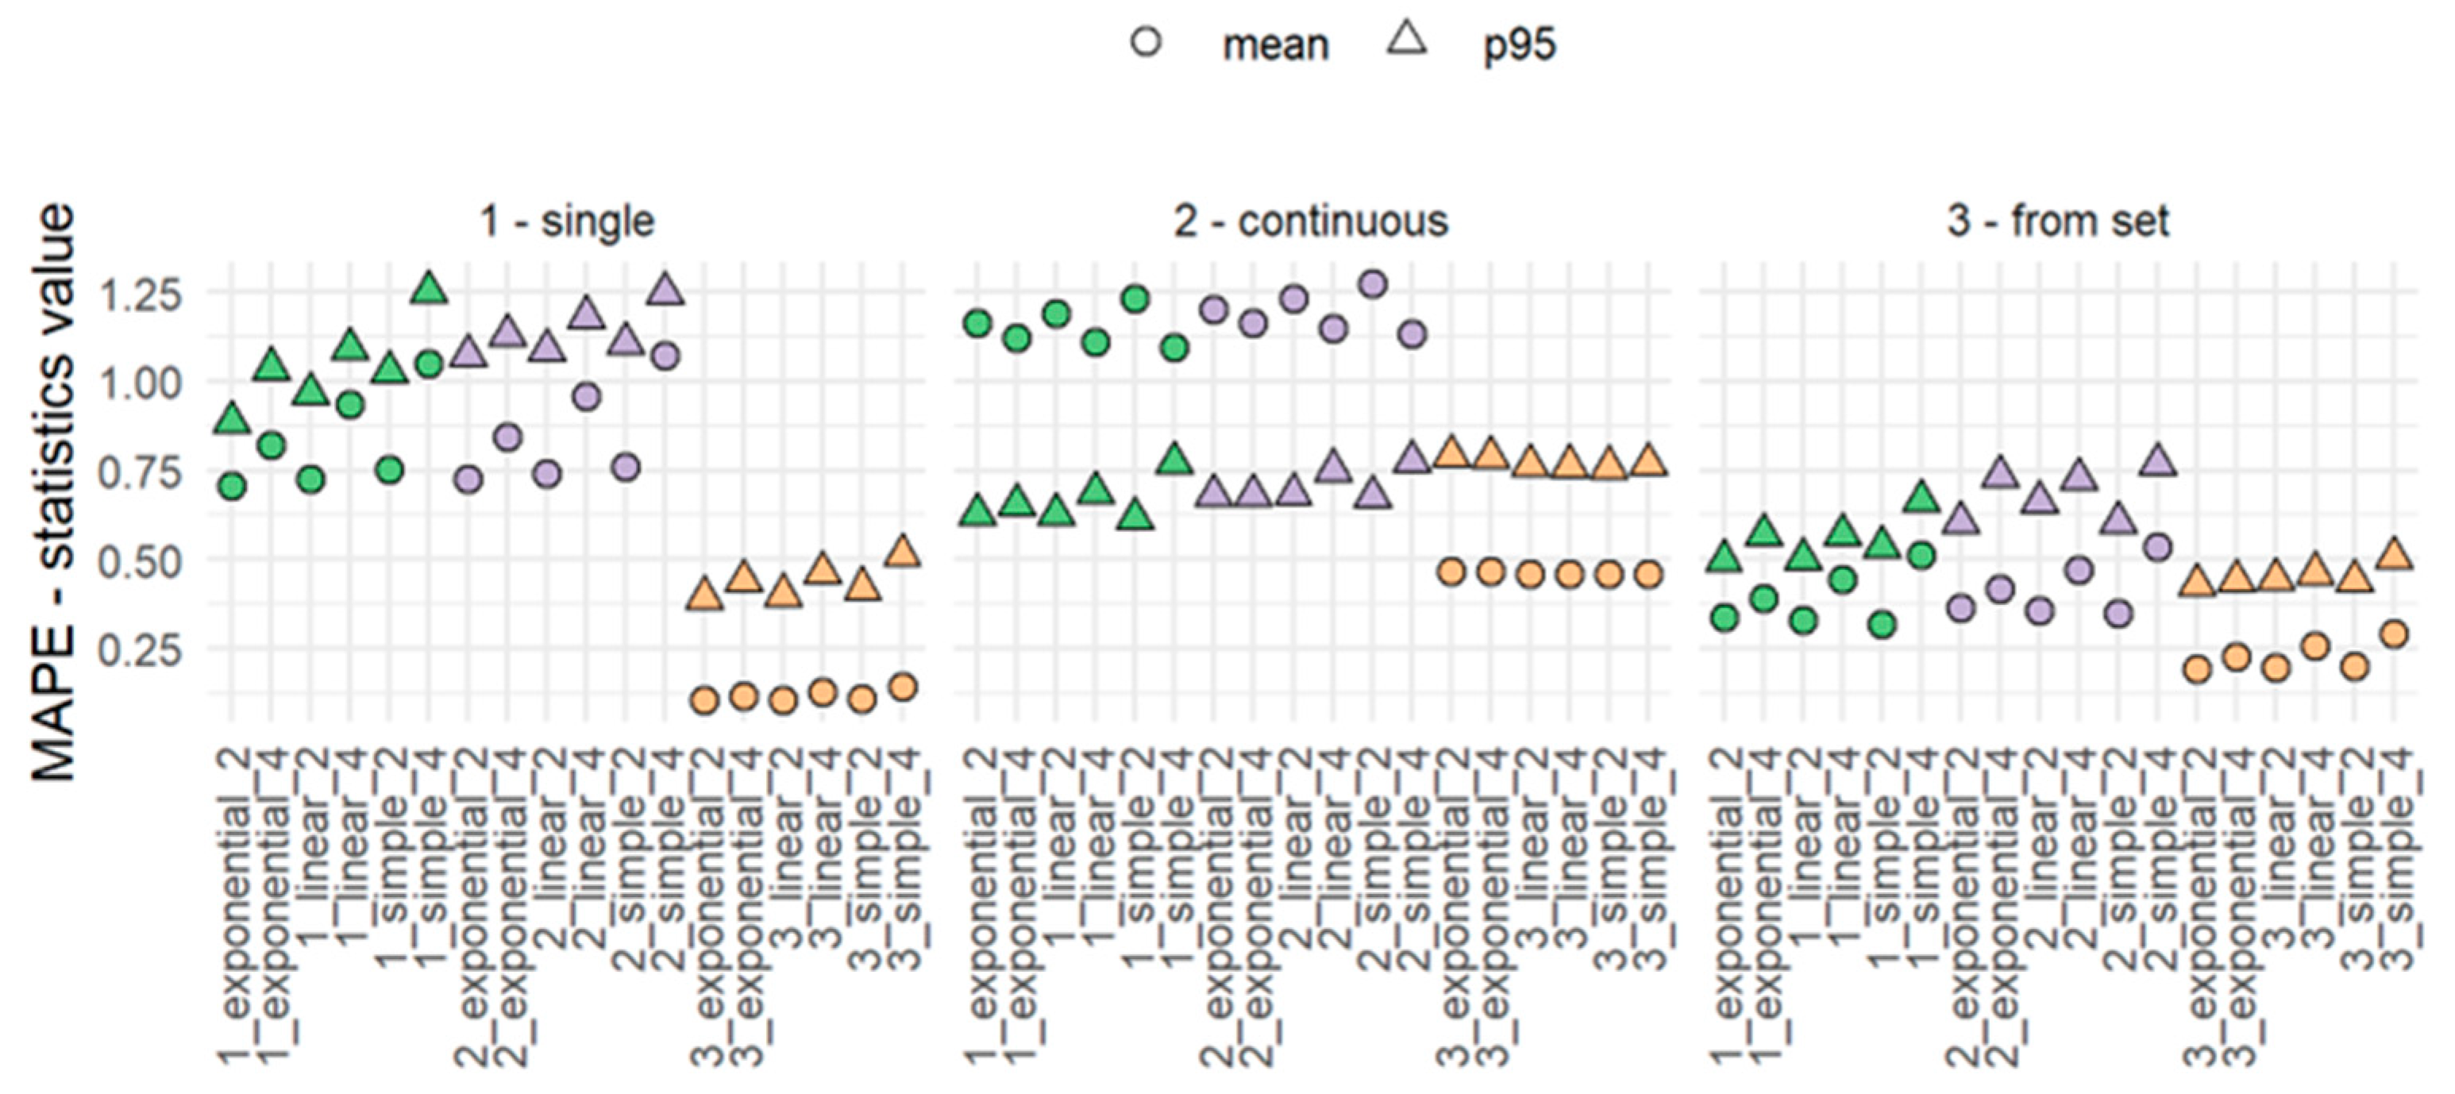The width and height of the screenshot is (2455, 1094).
Task: Click the triangle "p95" legend marker
Action: [1408, 40]
